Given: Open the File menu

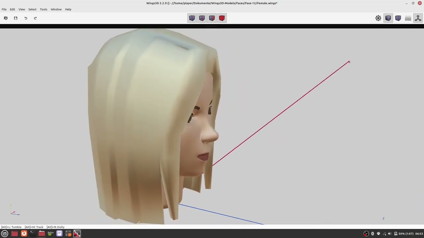Looking at the screenshot, I should (4, 9).
